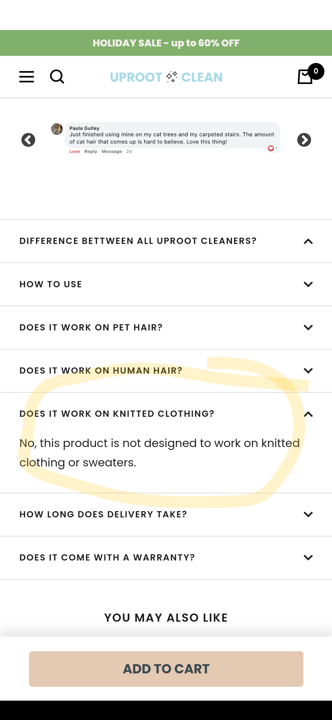Expand the How To Use section

tap(308, 284)
